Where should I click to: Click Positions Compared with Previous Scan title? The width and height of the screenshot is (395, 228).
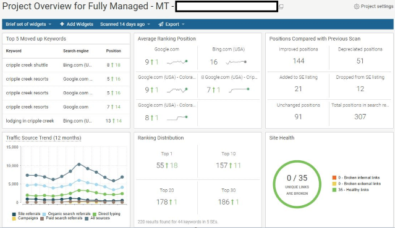pos(315,39)
